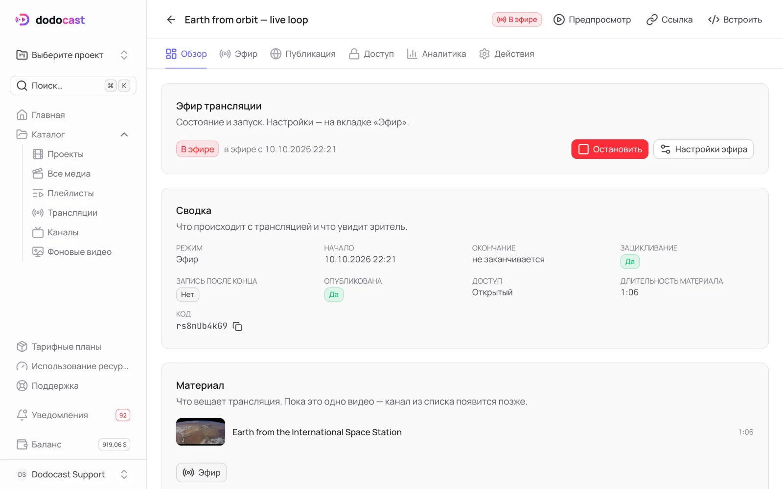Screen dimensions: 783x489
Task: Switch to the Эфир tab
Action: pyautogui.click(x=238, y=54)
